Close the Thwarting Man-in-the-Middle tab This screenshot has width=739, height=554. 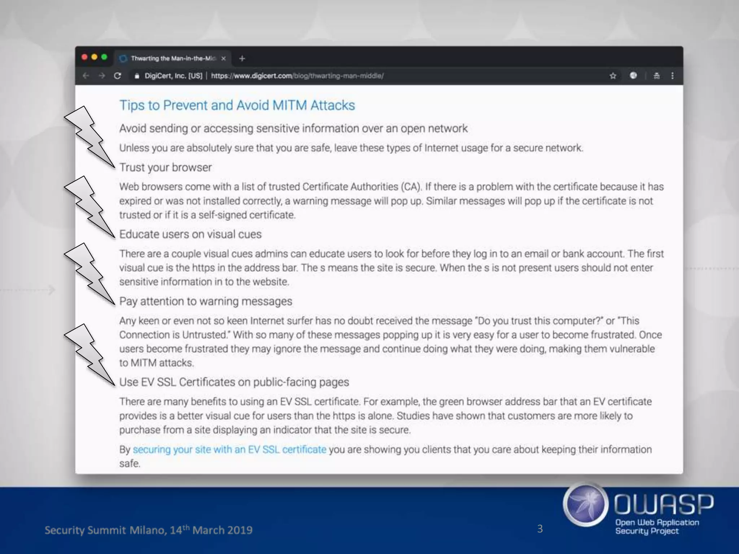223,58
